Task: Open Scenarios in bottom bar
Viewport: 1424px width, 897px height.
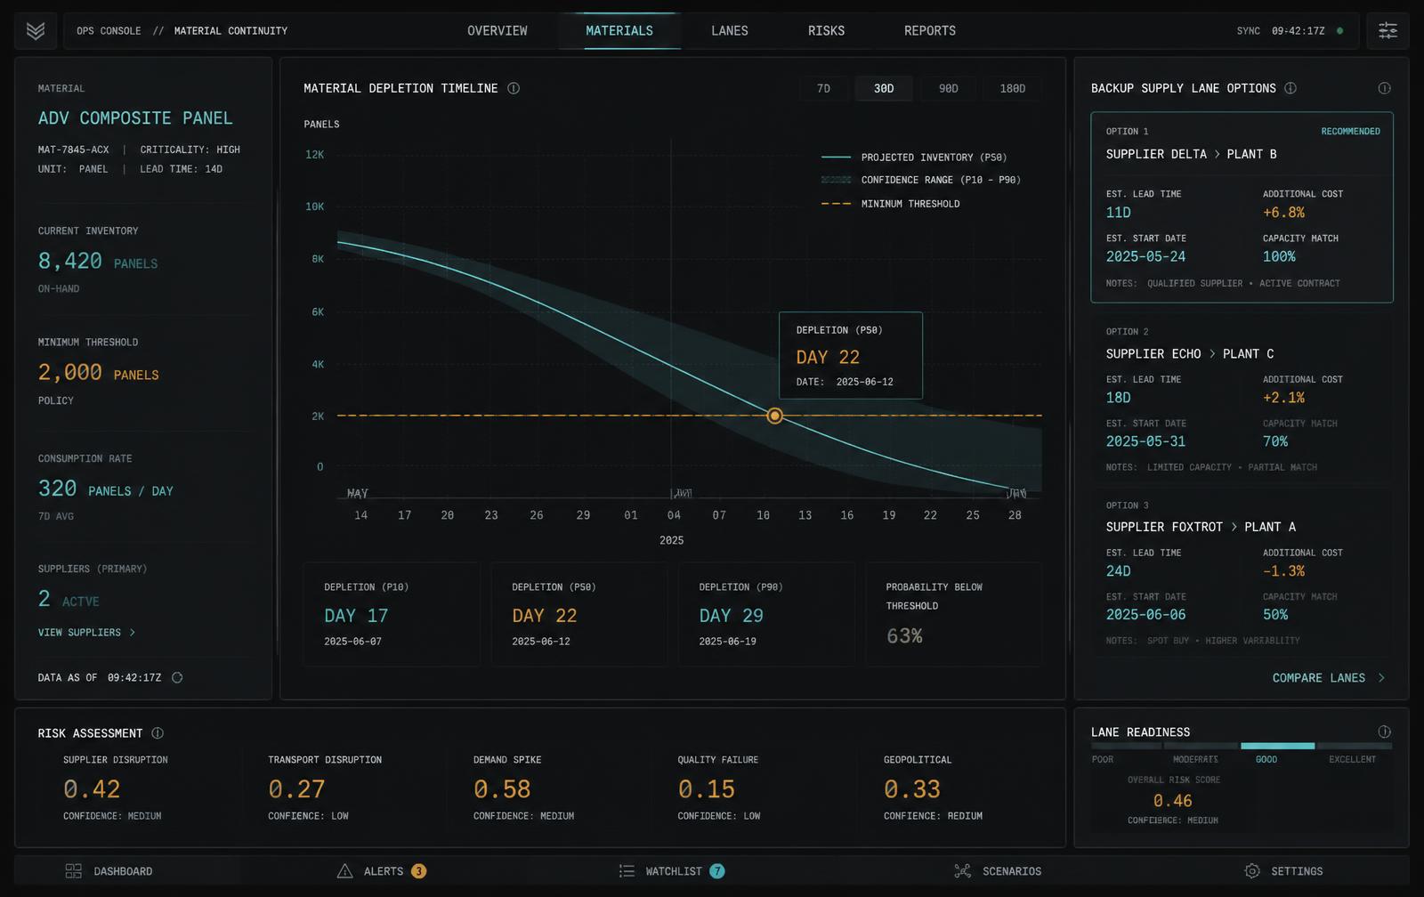Action: coord(998,871)
